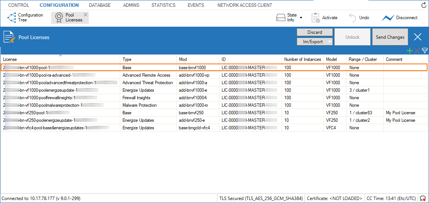429x203 pixels.
Task: Click the CC Time status entry
Action: [x=391, y=198]
